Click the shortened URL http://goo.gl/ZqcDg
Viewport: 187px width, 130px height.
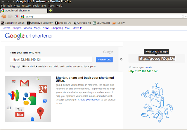[157, 58]
